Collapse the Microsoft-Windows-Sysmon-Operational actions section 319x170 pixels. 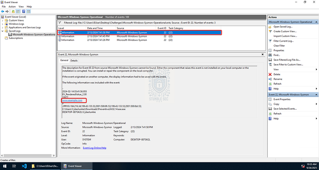coord(316,22)
